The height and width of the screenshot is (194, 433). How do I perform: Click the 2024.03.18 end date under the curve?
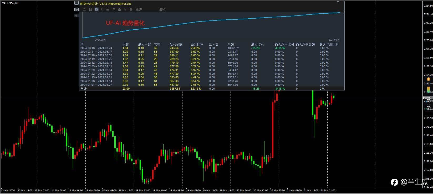point(334,40)
